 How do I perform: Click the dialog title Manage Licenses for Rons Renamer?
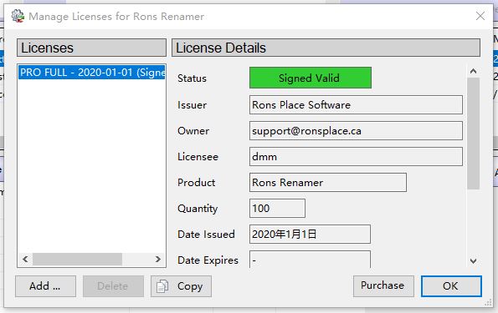[x=116, y=16]
